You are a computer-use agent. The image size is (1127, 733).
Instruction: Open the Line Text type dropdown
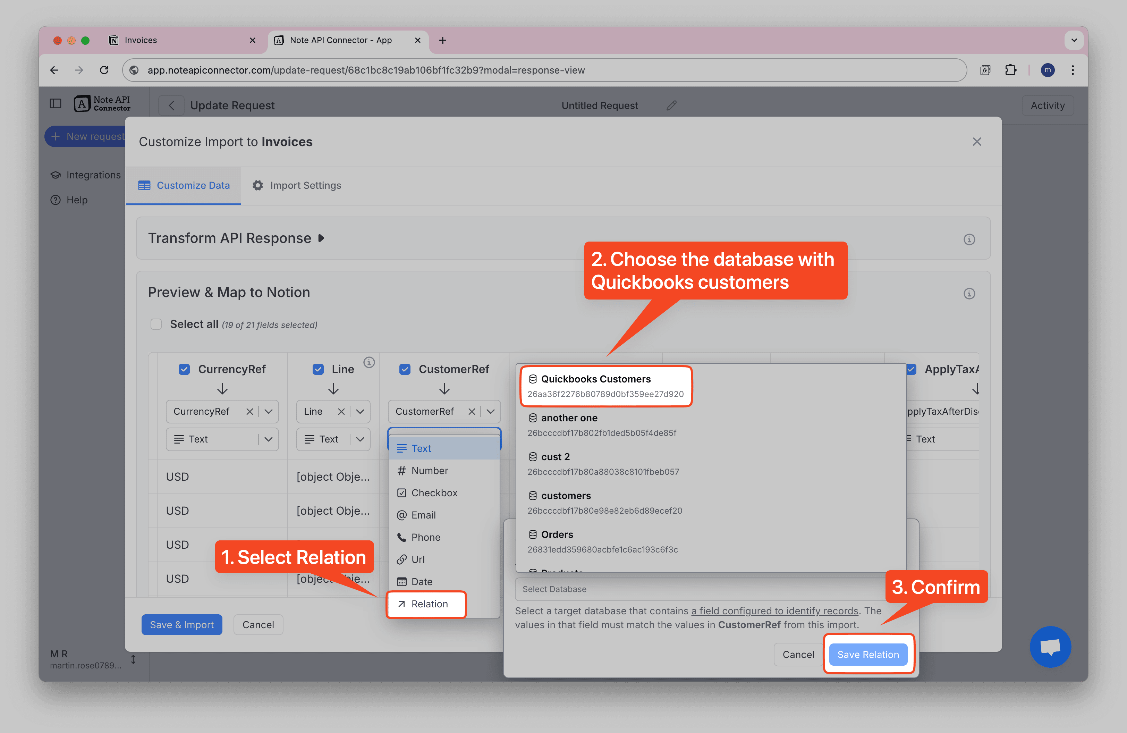point(333,439)
